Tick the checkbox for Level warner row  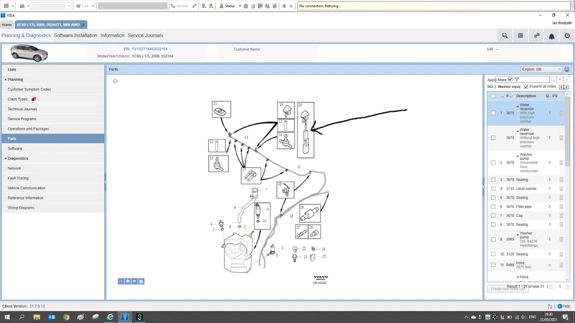pyautogui.click(x=493, y=188)
